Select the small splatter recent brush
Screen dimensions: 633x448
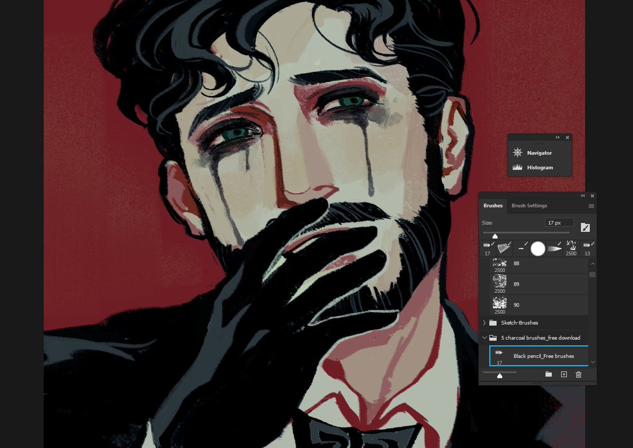pyautogui.click(x=522, y=248)
